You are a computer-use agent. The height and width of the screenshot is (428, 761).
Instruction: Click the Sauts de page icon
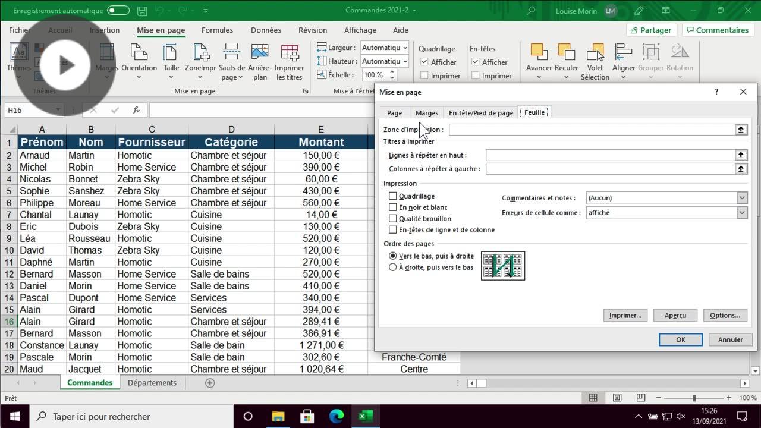tap(231, 59)
